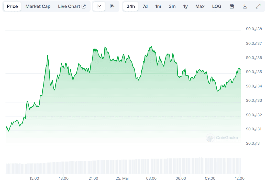Select the 7d time range
Image resolution: width=266 pixels, height=183 pixels.
click(145, 6)
